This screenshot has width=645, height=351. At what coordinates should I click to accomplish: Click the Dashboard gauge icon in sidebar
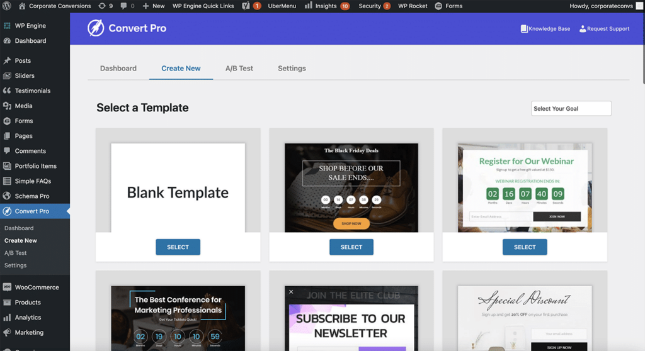click(7, 41)
